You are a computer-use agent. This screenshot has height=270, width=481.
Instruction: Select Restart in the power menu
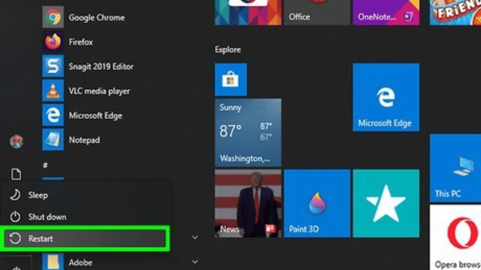coord(86,238)
